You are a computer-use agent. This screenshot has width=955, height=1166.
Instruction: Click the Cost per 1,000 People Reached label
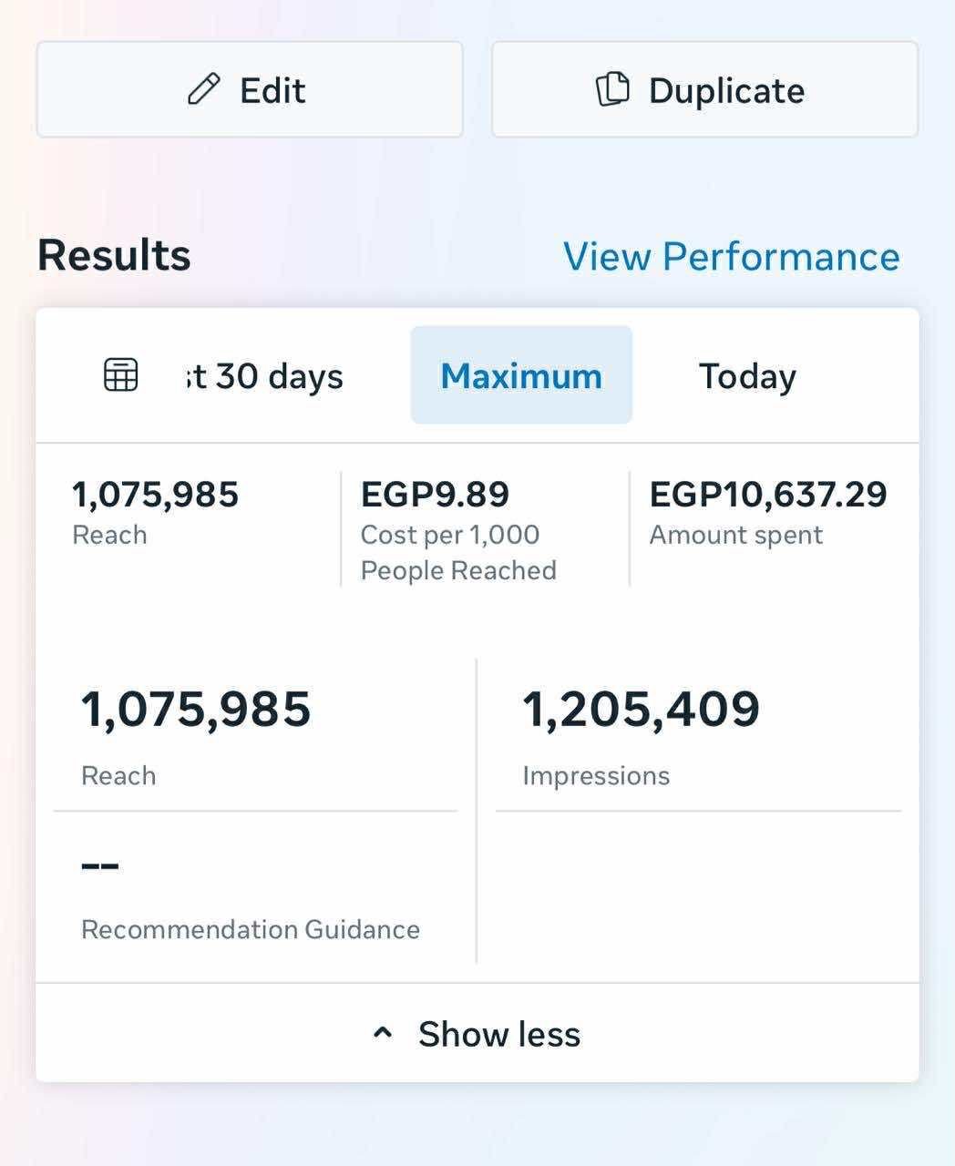pos(457,552)
